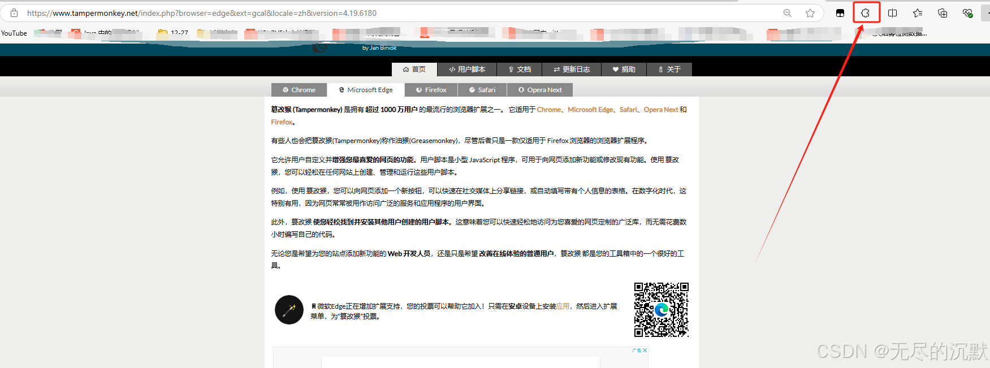Click bold text '增强您最喜爱的网页的功能'
The height and width of the screenshot is (368, 990).
373,160
